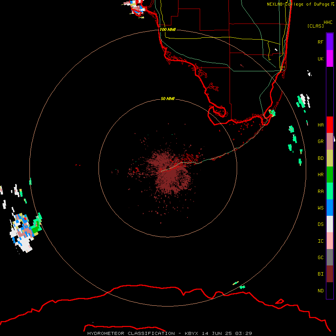Click the UK legend label

pyautogui.click(x=320, y=59)
